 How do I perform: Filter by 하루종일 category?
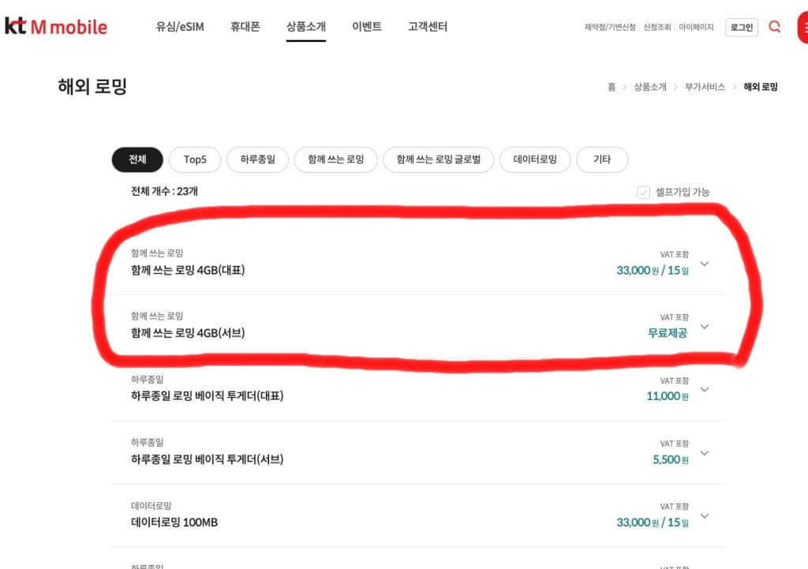pos(258,159)
